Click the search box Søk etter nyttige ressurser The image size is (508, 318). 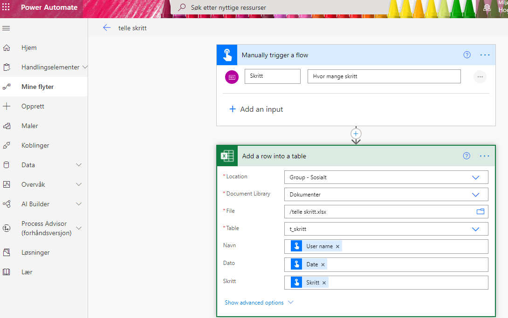click(279, 7)
